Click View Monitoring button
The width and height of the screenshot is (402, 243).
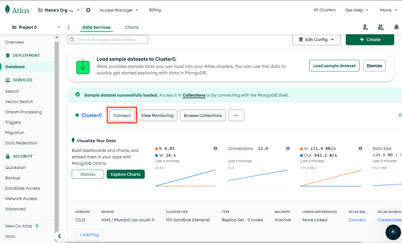click(157, 115)
